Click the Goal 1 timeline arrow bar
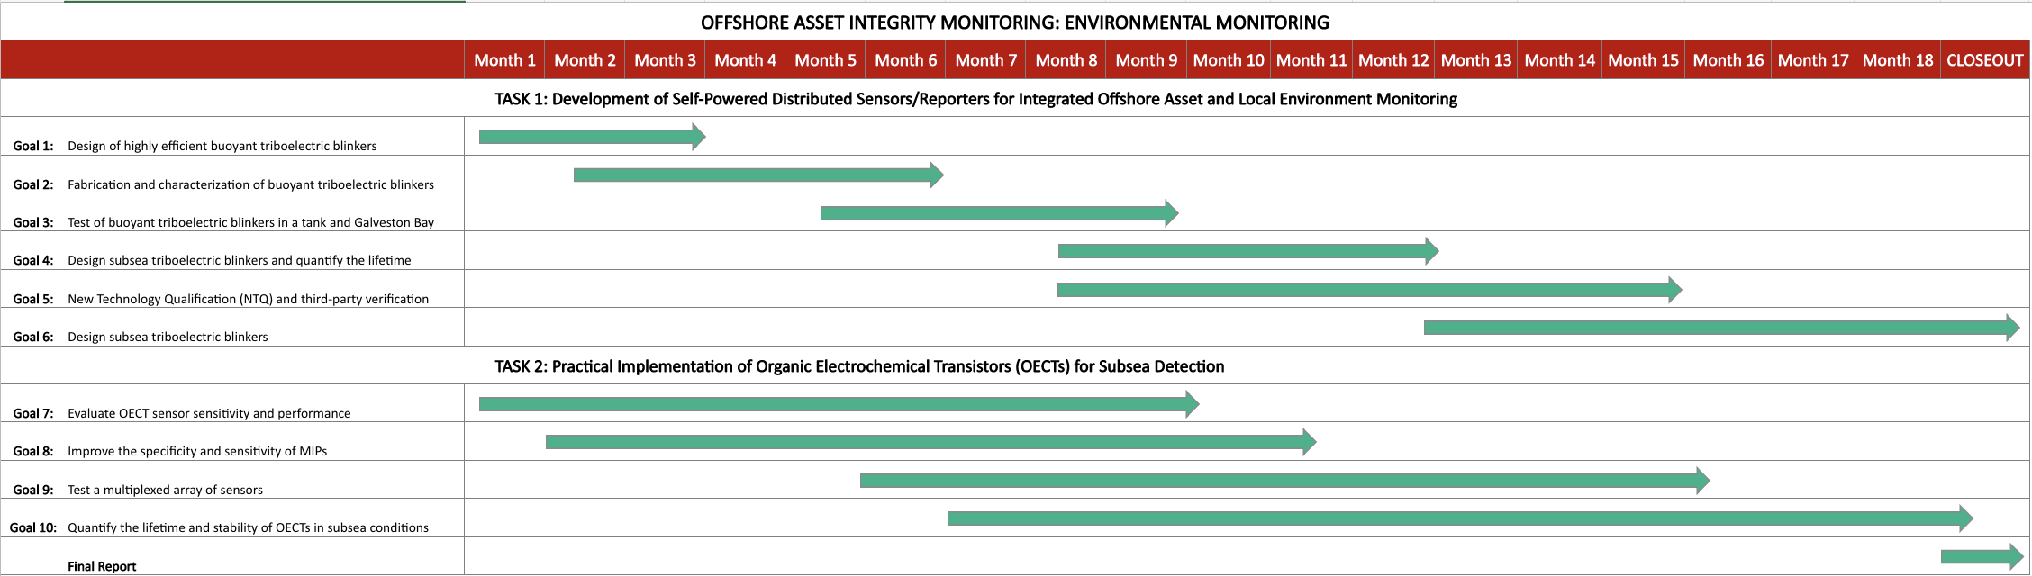Screen dimensions: 2032x576 590,137
